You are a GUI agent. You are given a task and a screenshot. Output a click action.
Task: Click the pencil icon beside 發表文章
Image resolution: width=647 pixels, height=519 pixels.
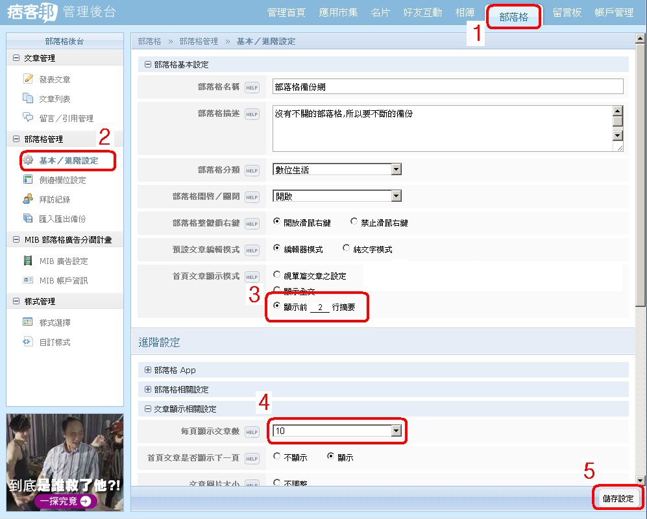(28, 78)
